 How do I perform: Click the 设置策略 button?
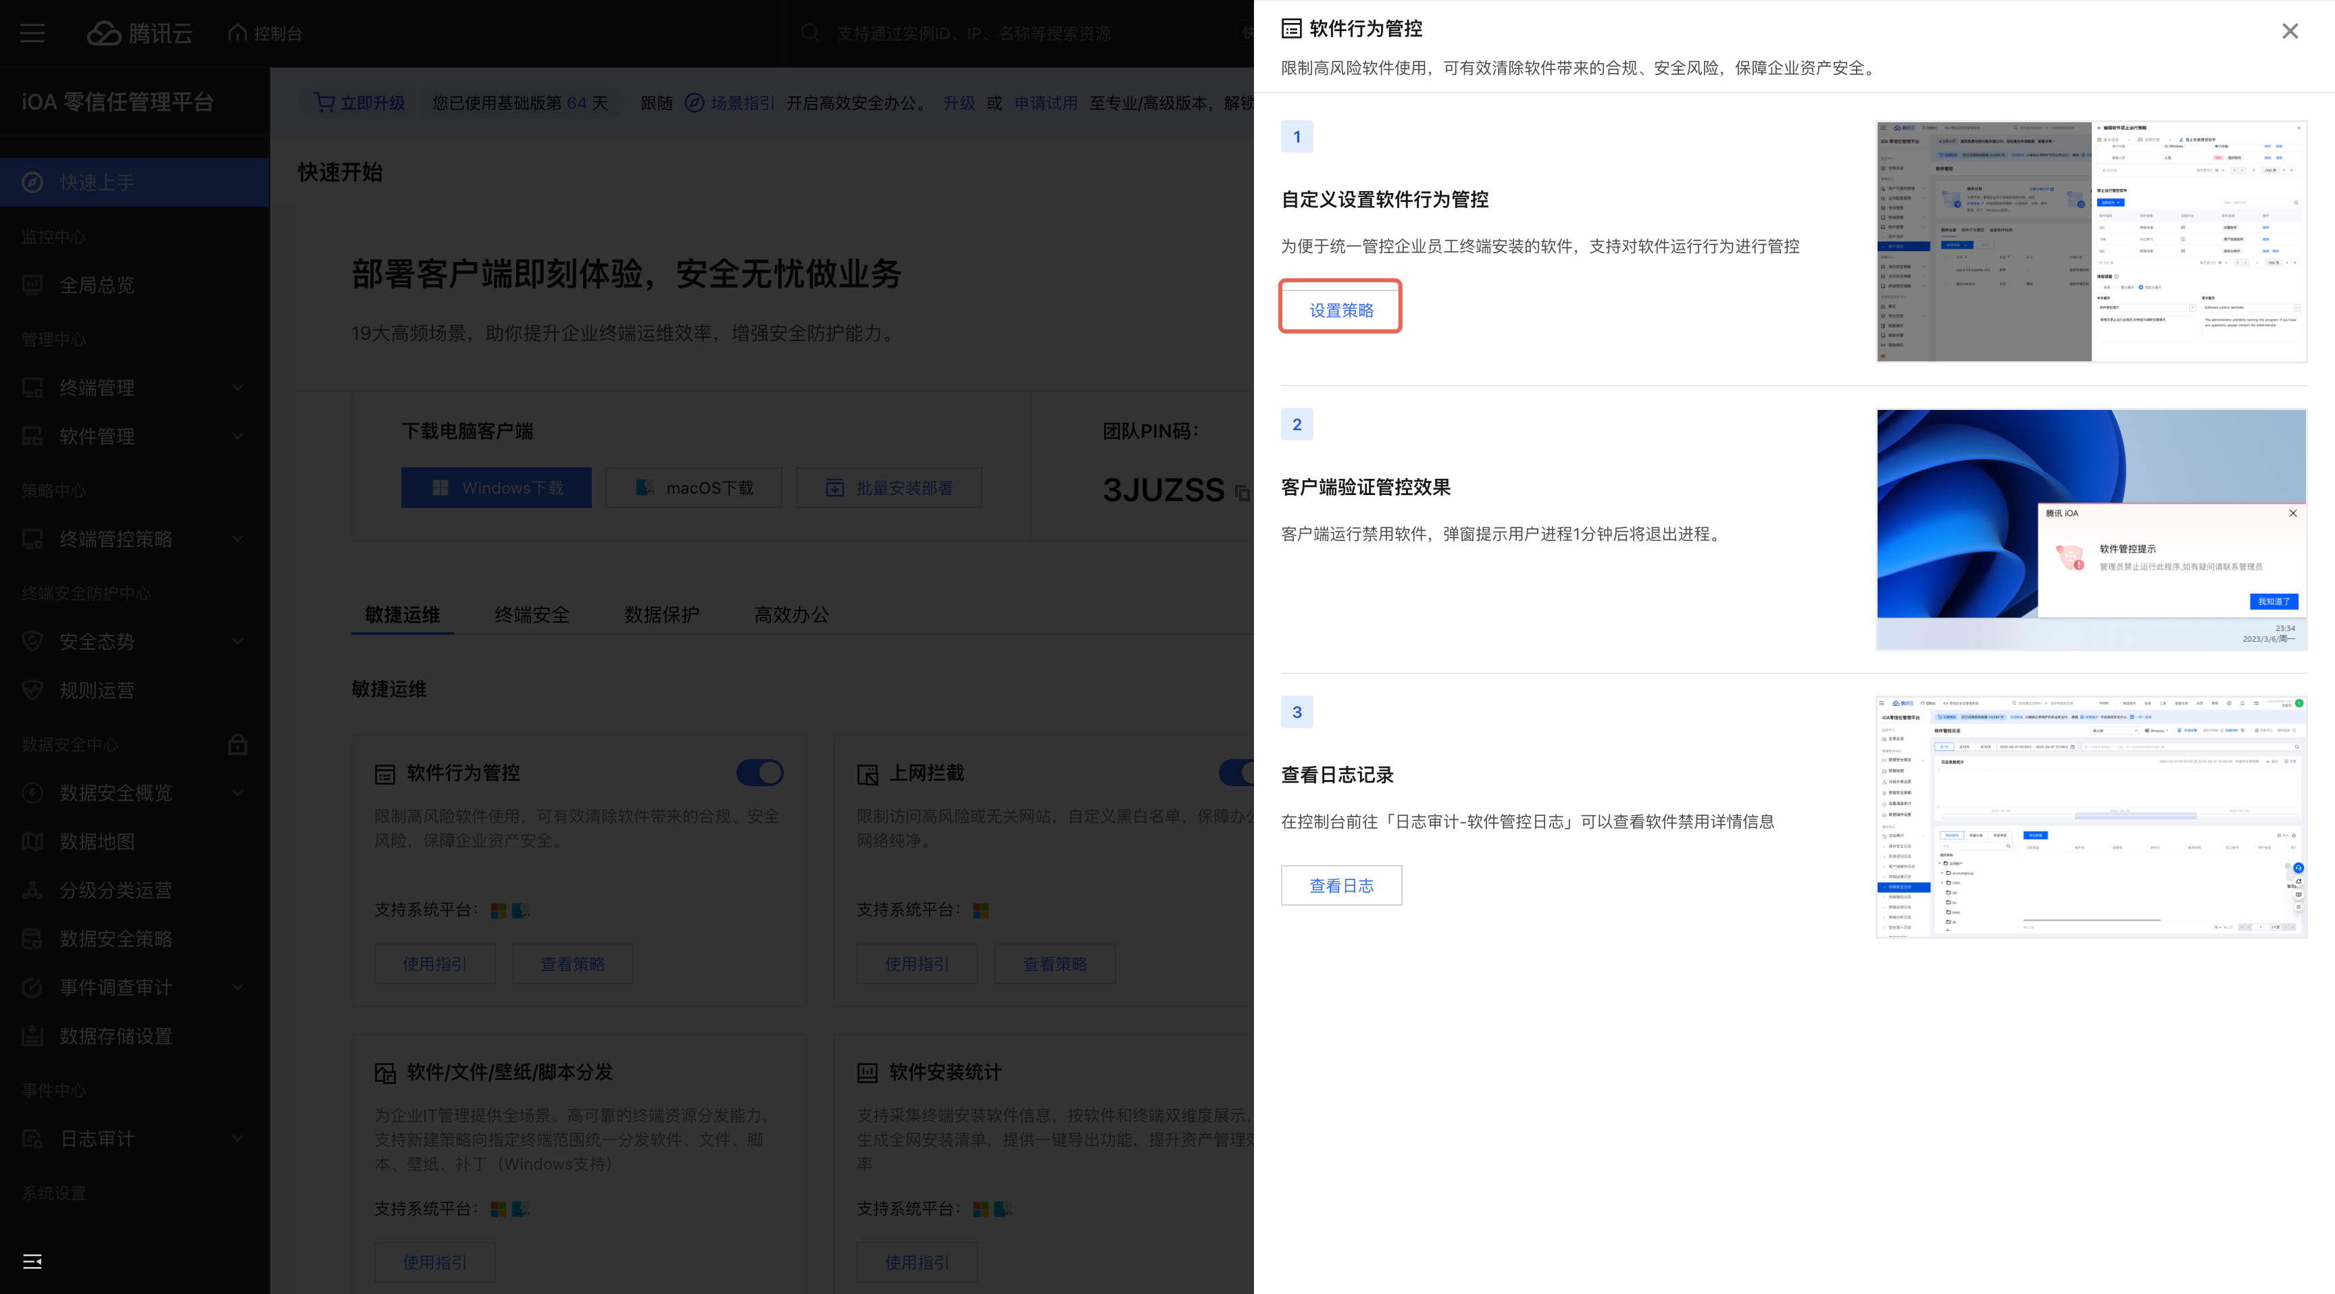(x=1340, y=310)
